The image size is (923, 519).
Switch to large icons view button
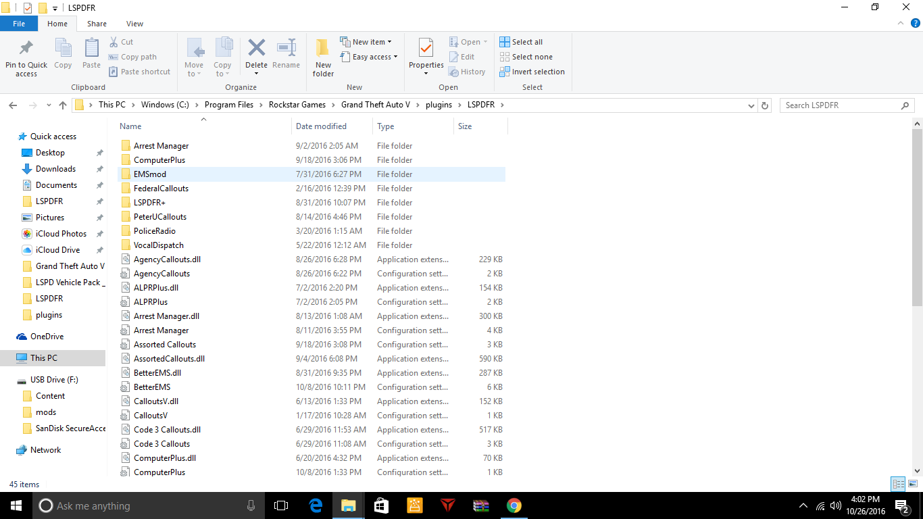(912, 484)
